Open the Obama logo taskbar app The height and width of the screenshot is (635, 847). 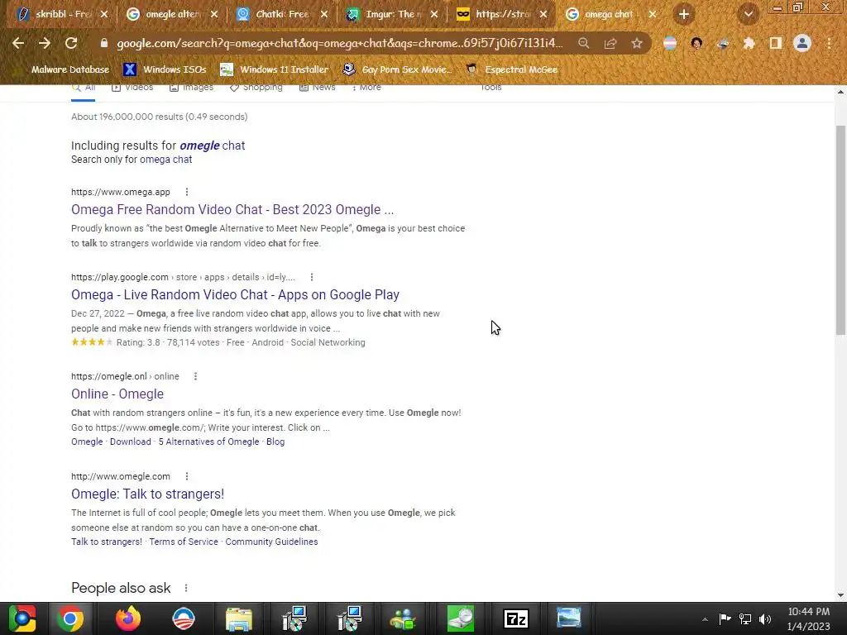point(183,618)
